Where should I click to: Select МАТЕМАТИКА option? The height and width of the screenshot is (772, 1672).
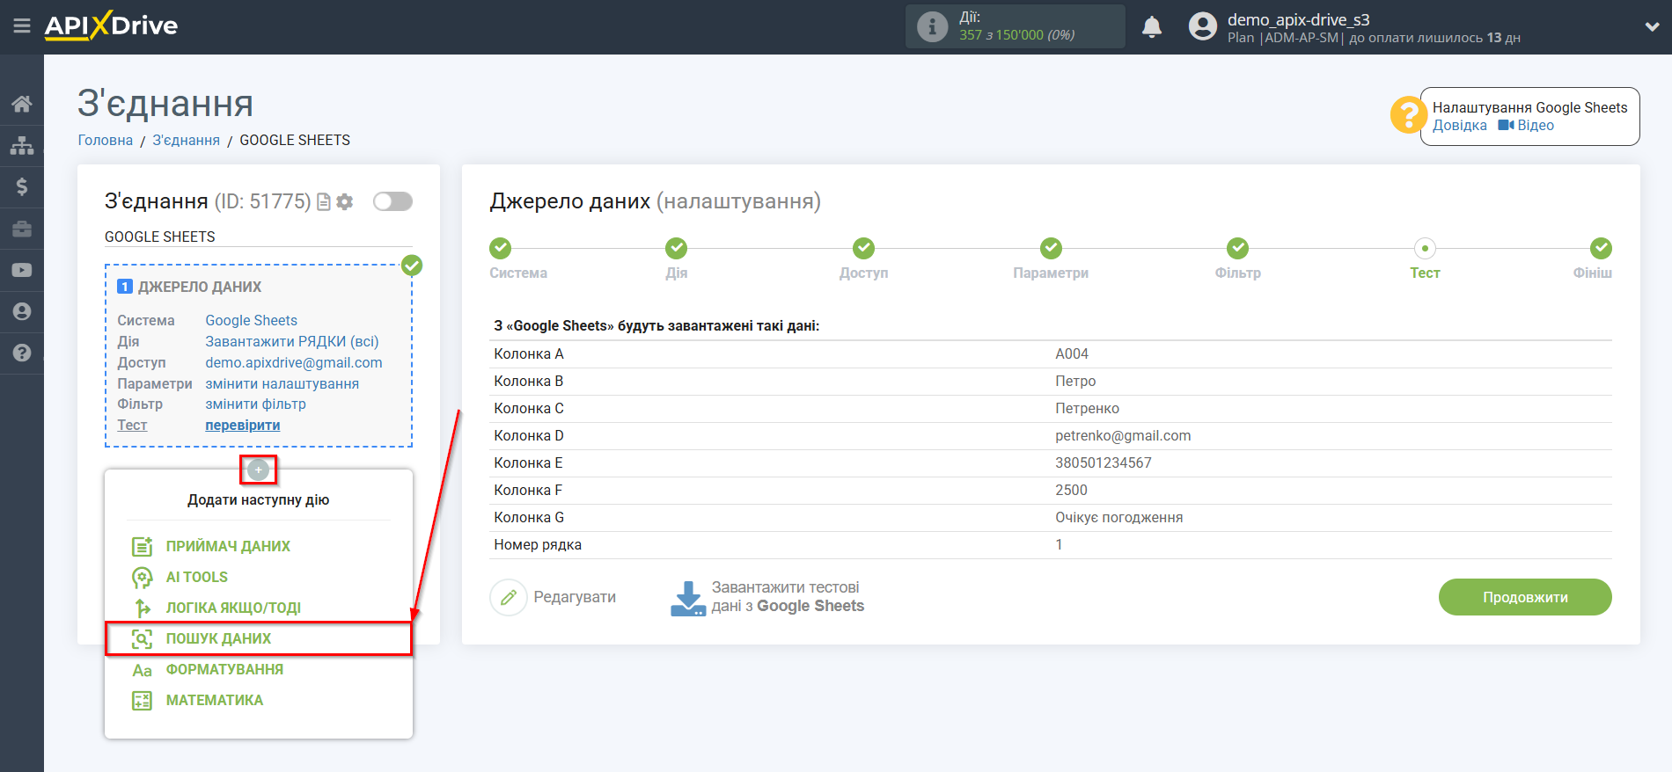[x=214, y=700]
